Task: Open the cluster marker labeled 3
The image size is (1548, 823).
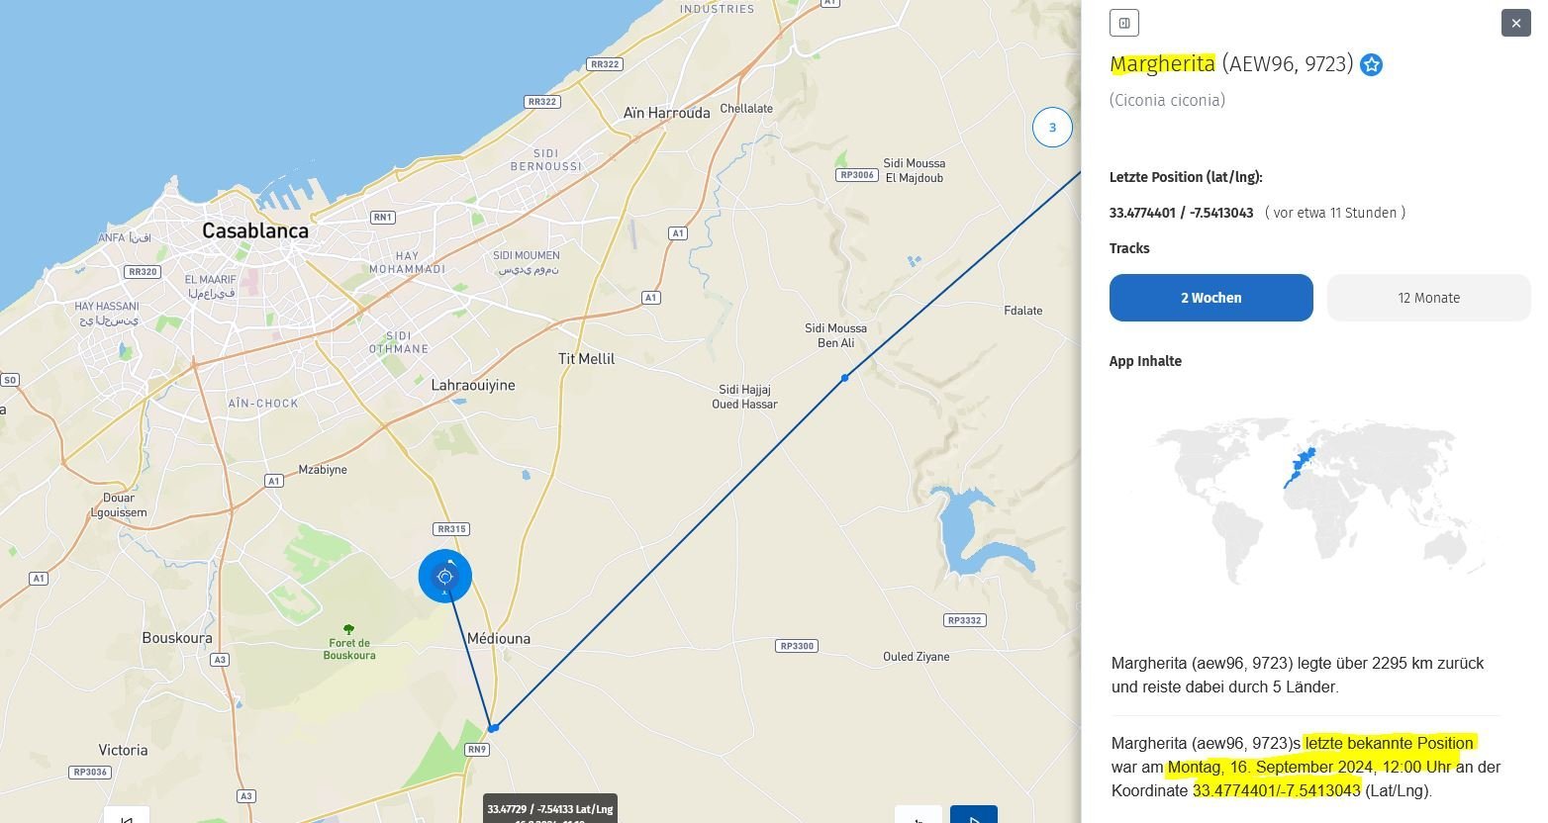Action: coord(1052,128)
